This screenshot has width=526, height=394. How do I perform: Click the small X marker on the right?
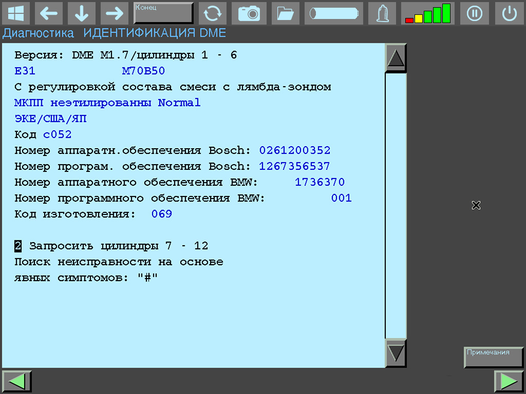click(x=476, y=205)
